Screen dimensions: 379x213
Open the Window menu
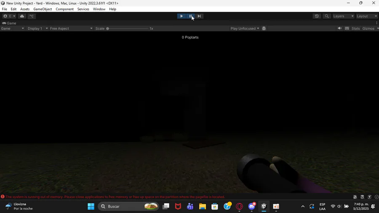99,9
